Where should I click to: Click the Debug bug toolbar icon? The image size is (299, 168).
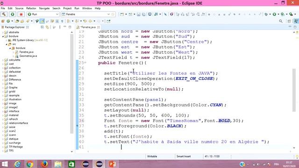[x=266, y=14]
